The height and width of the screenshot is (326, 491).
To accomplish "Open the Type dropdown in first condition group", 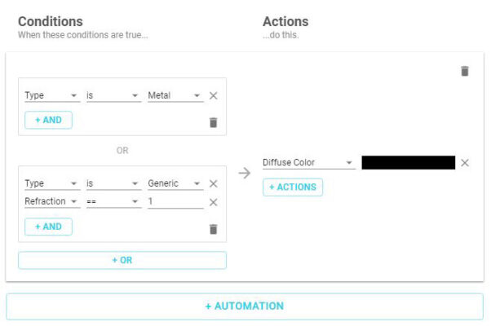I will click(51, 96).
